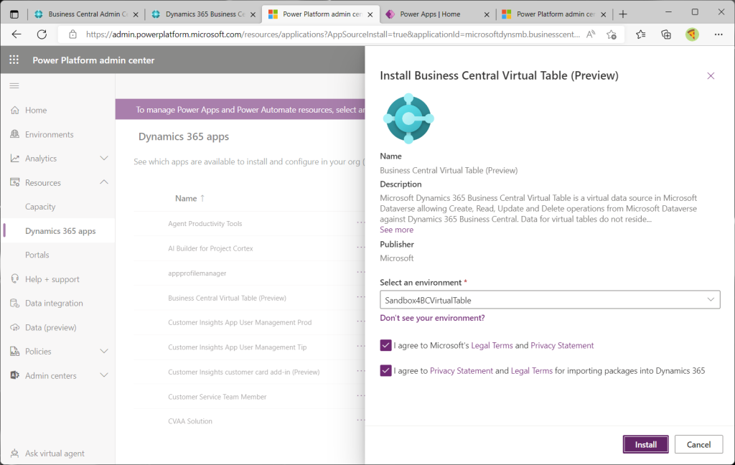The height and width of the screenshot is (465, 735).
Task: Open first Legal Terms link
Action: click(x=492, y=345)
